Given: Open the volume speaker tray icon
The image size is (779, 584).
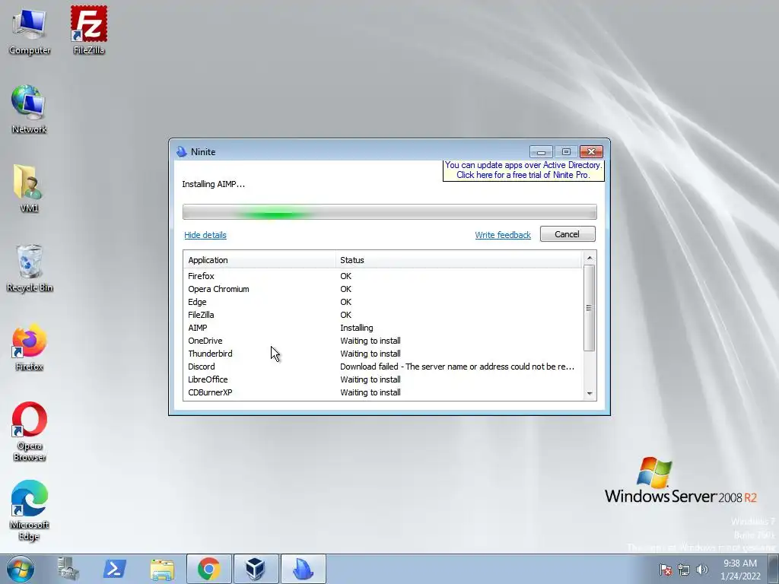Looking at the screenshot, I should point(702,570).
